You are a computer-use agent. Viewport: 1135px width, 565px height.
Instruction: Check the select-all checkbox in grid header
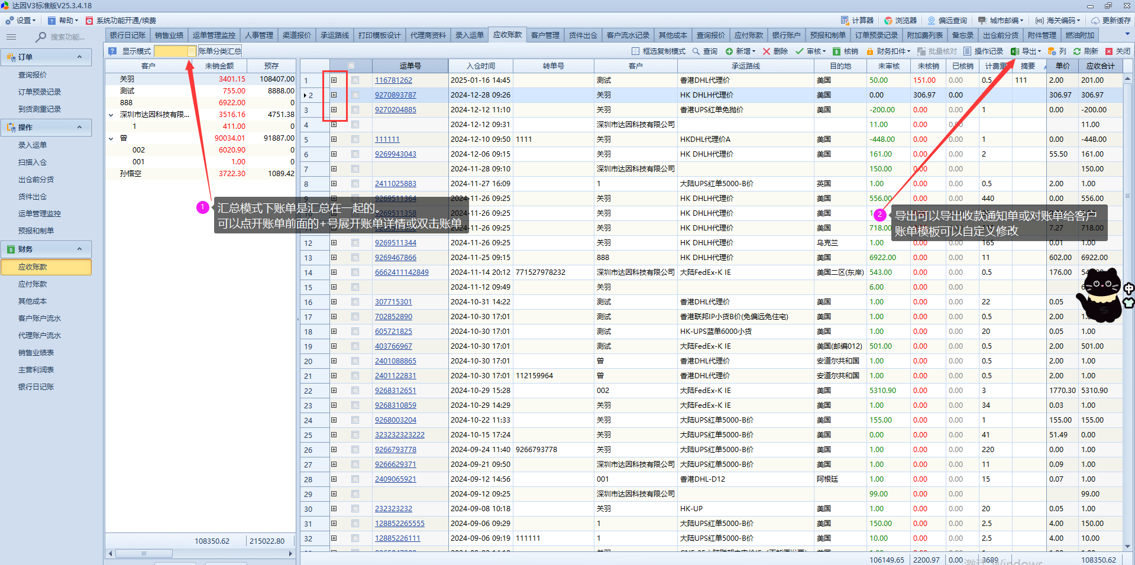pyautogui.click(x=351, y=66)
